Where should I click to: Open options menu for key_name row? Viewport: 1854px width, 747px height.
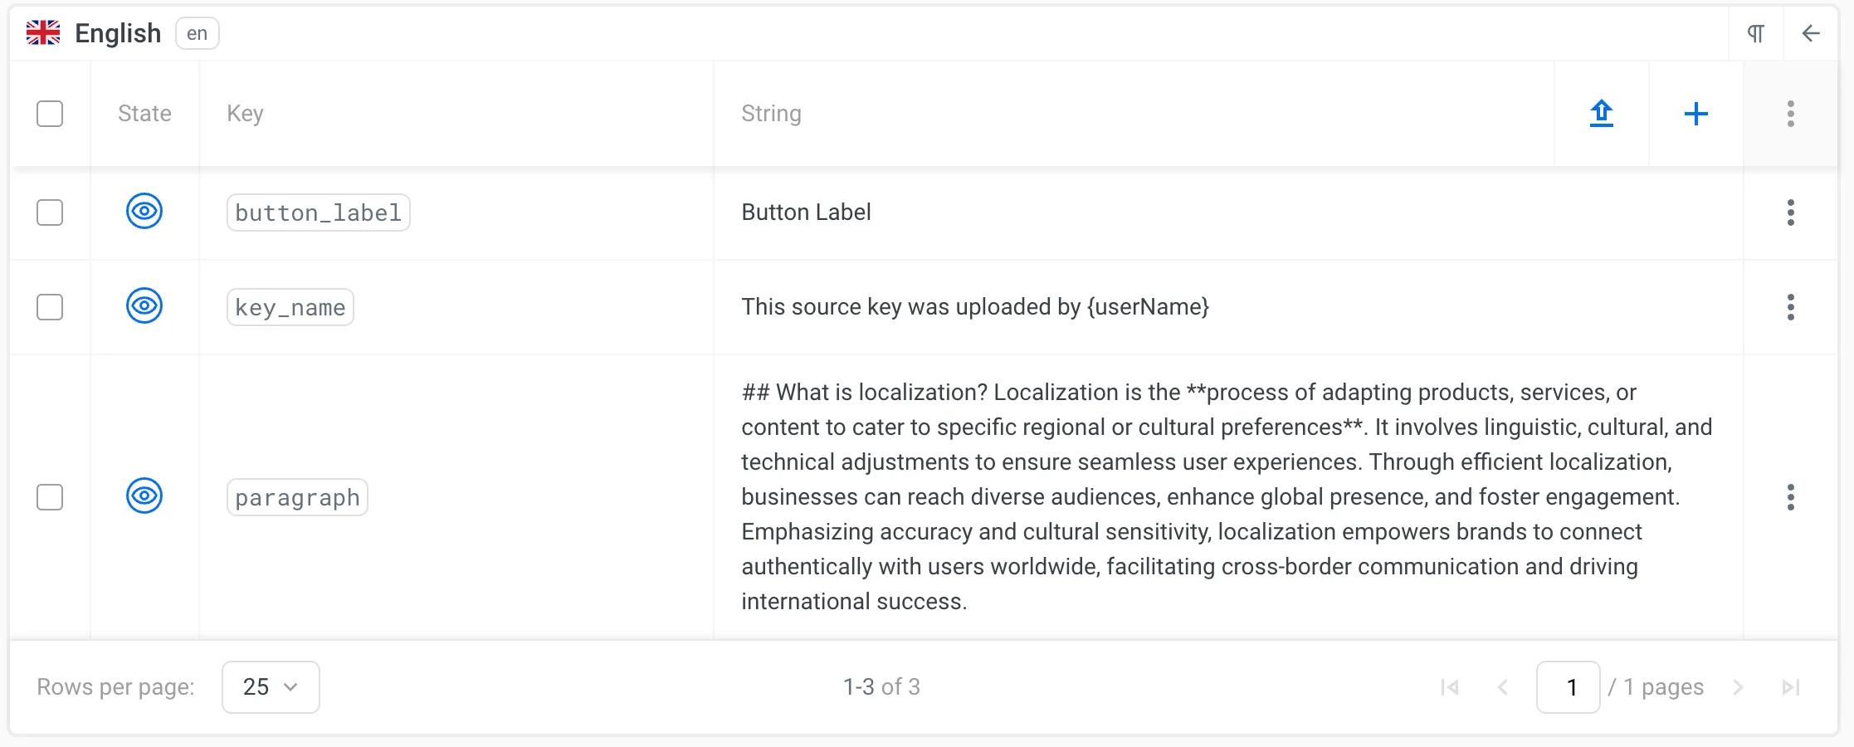pyautogui.click(x=1790, y=306)
